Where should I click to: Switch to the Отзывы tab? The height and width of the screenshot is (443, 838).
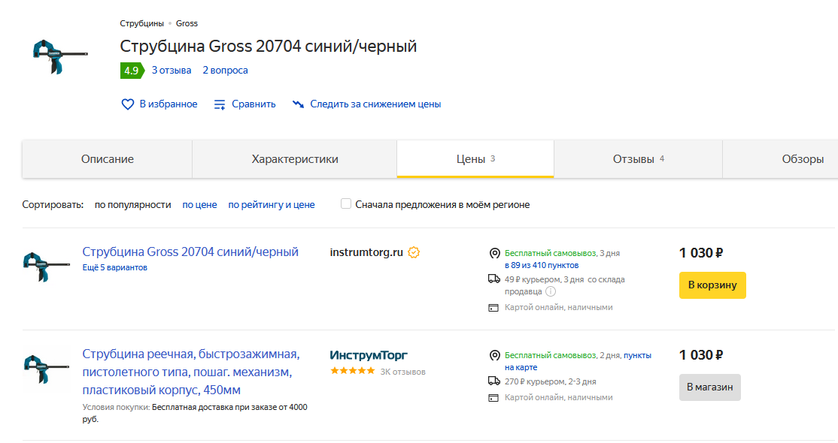(633, 159)
